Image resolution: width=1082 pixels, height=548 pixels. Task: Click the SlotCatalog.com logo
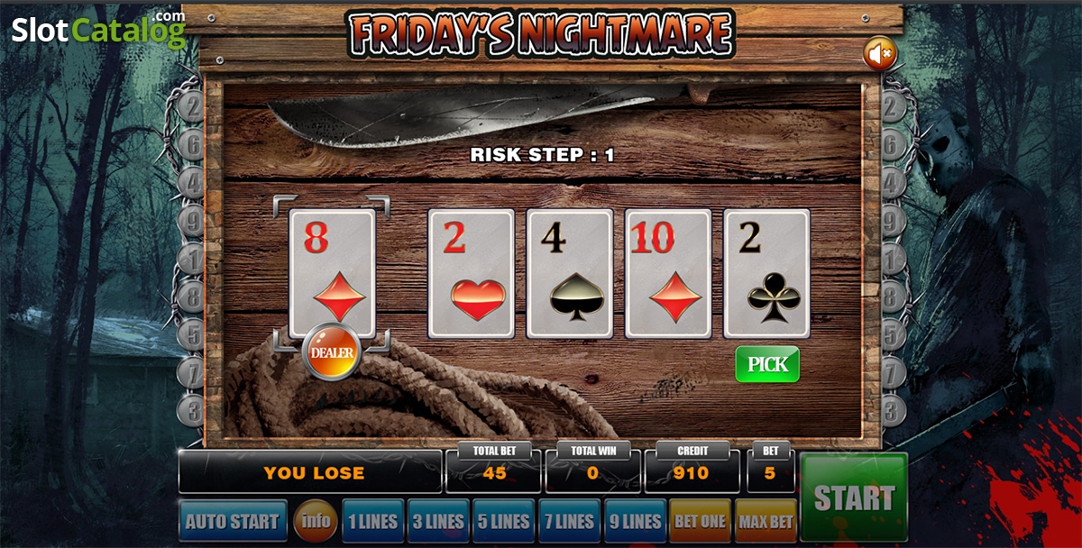(98, 29)
